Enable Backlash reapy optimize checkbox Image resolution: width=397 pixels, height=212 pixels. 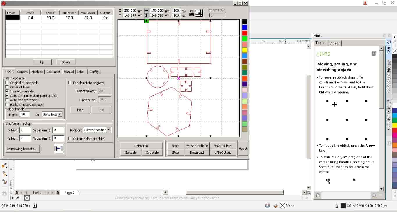pos(7,104)
